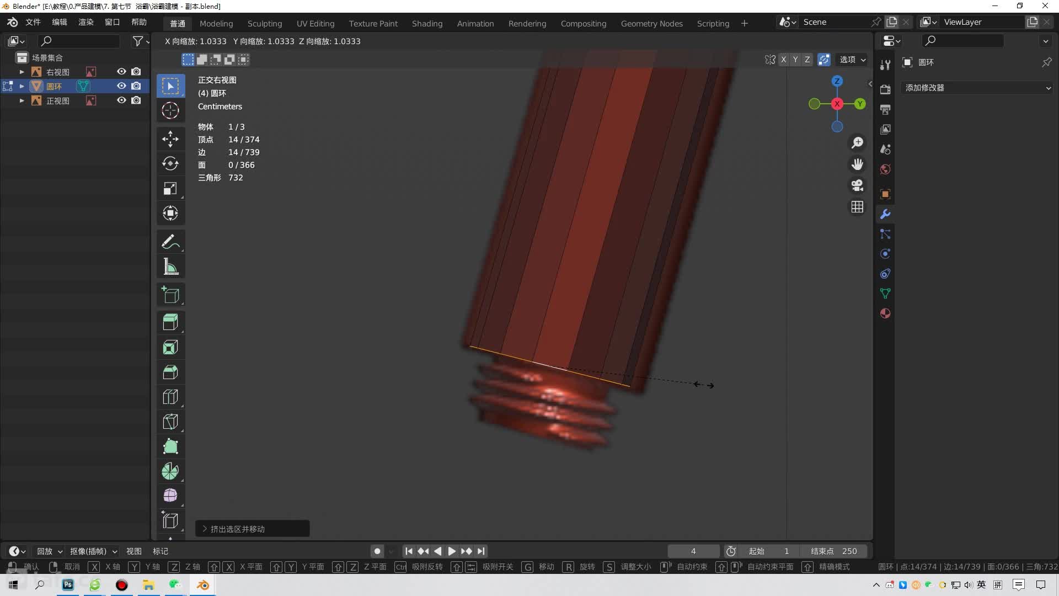Disable 正视图 in renders
Image resolution: width=1059 pixels, height=596 pixels.
coord(136,100)
